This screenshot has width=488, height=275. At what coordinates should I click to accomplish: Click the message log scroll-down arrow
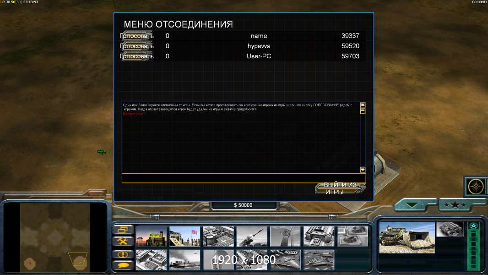363,170
